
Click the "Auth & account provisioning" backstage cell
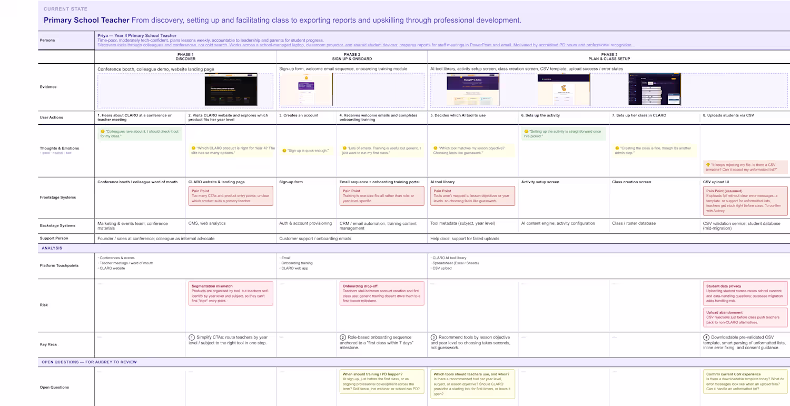(305, 223)
